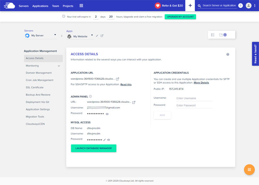Click Launch Database Manager button
The width and height of the screenshot is (259, 185).
point(94,148)
